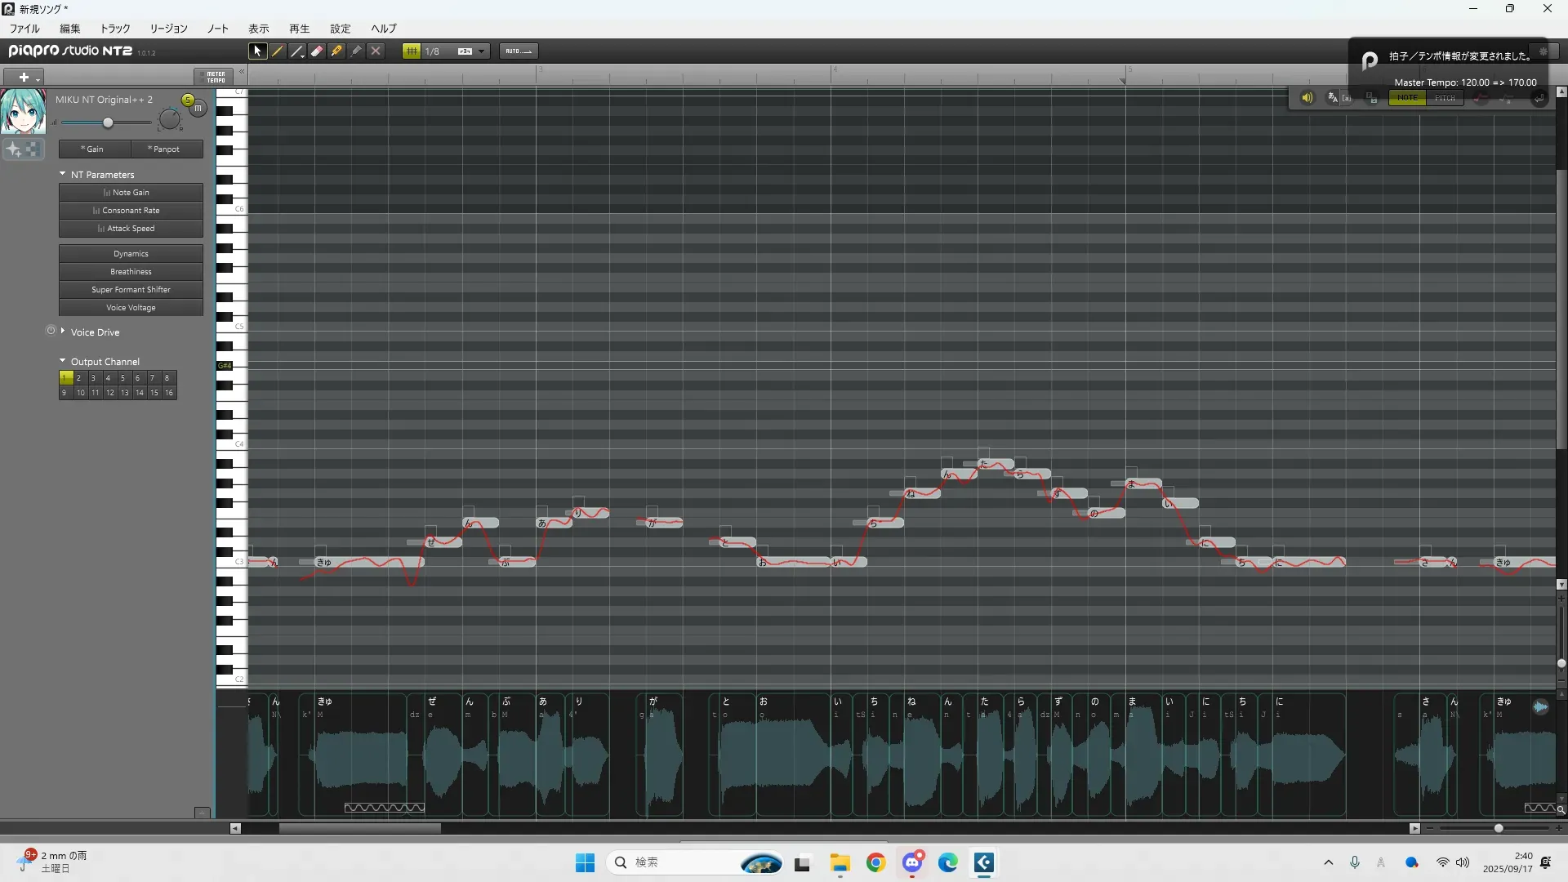Toggle the mute M button
This screenshot has width=1568, height=882.
coord(198,108)
